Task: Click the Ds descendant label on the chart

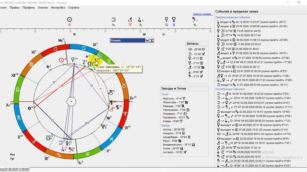Action: (x=133, y=98)
